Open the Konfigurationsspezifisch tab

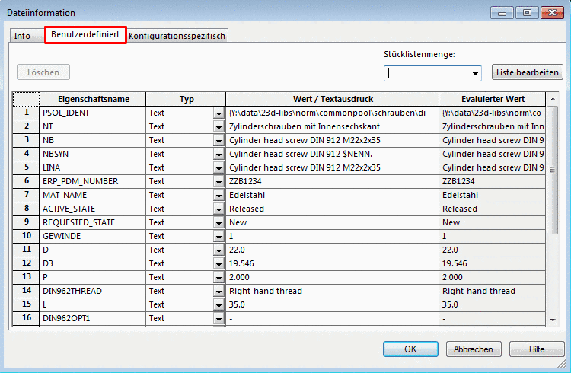click(177, 36)
